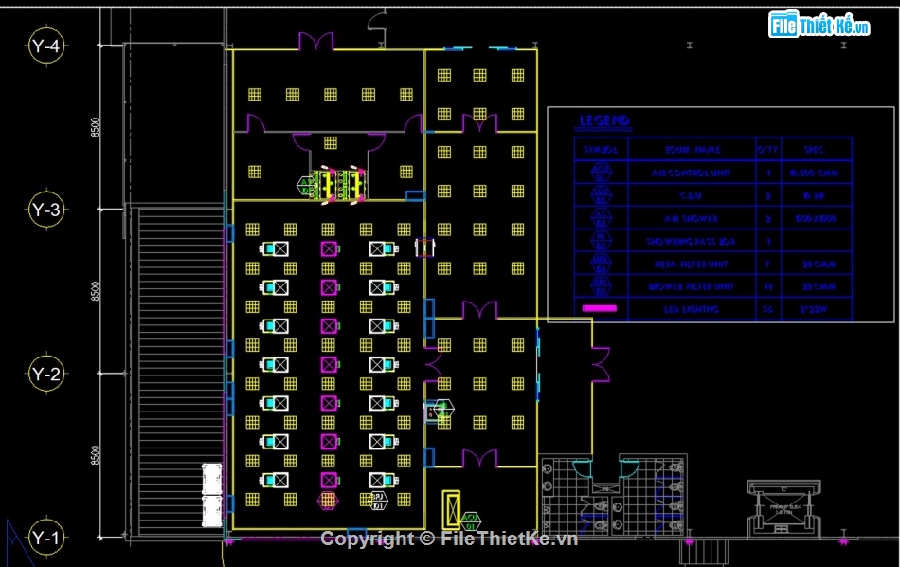Select the air shower unit drawn near Y-3
This screenshot has width=900, height=567.
[336, 182]
